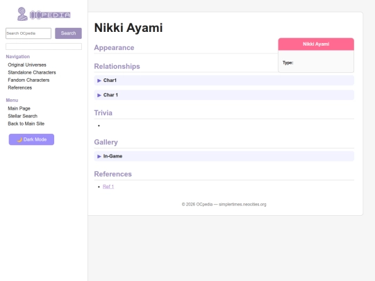Click the Menu sidebar heading
The width and height of the screenshot is (375, 281).
12,100
